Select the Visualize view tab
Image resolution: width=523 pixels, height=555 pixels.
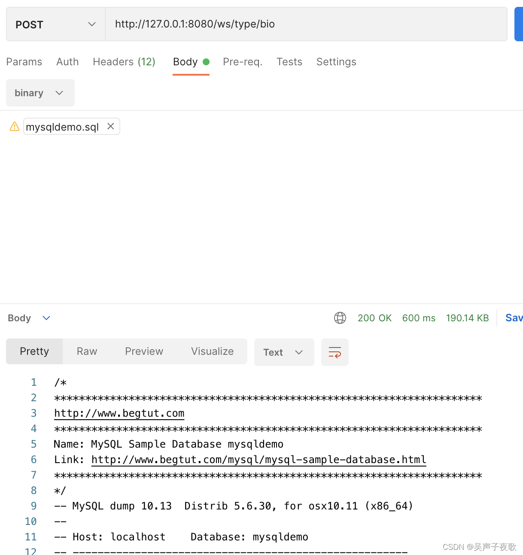(212, 351)
